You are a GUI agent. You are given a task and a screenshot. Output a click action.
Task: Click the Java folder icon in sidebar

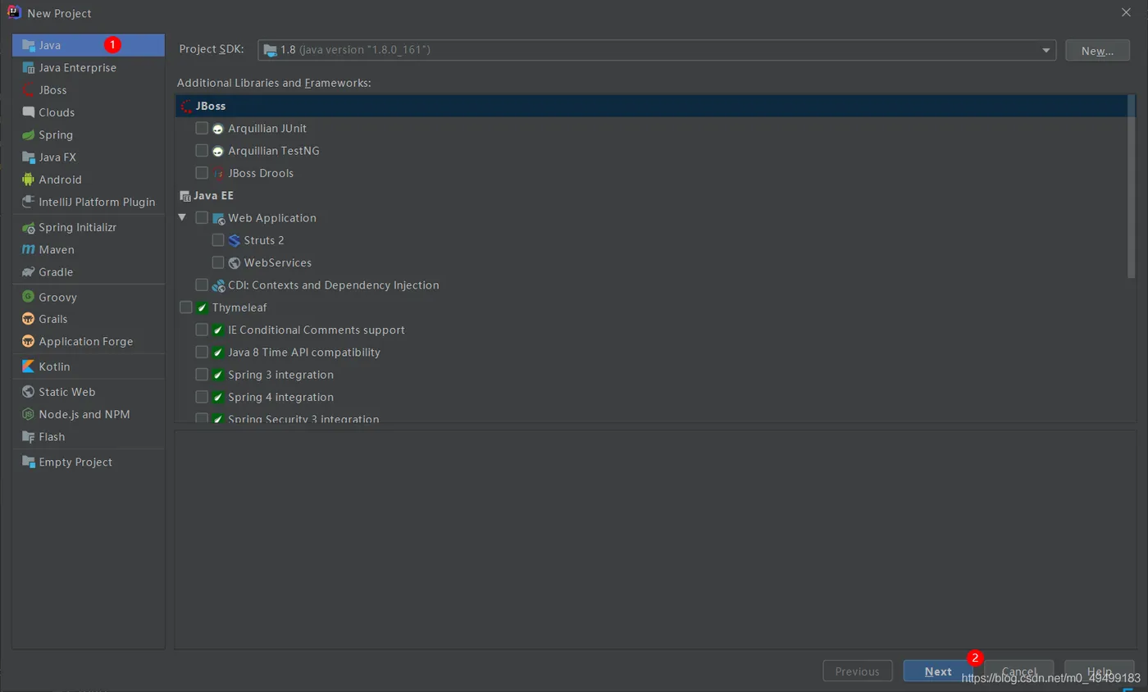(29, 45)
